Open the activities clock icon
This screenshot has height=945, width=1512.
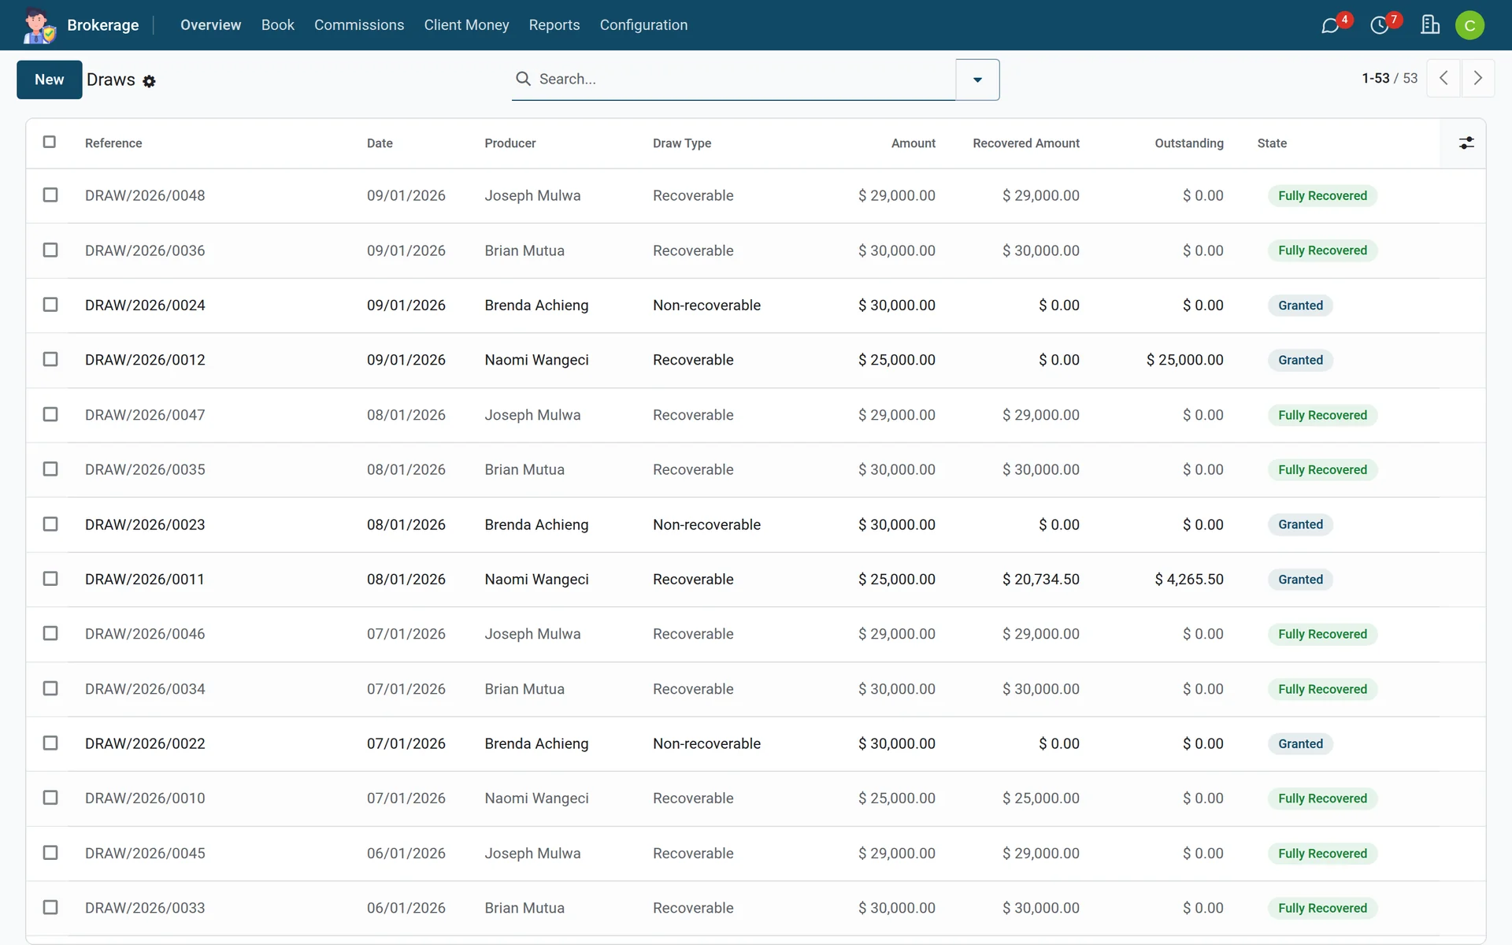point(1379,26)
